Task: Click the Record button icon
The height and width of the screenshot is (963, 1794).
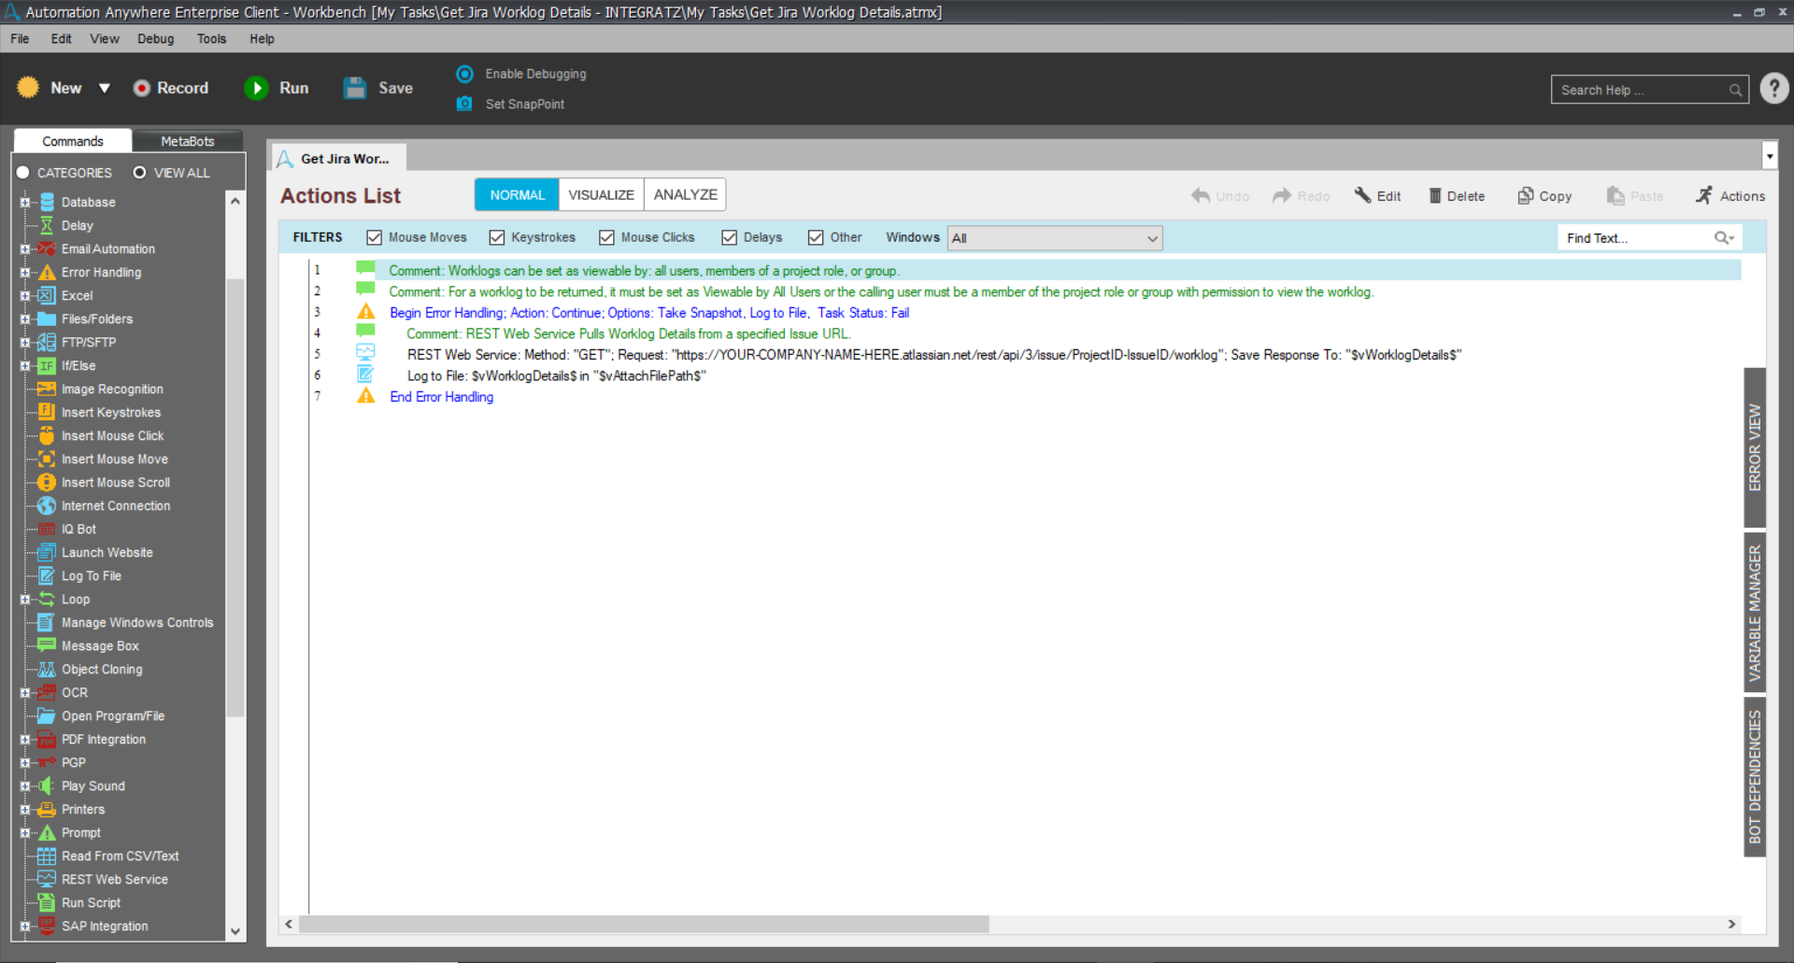Action: tap(142, 88)
